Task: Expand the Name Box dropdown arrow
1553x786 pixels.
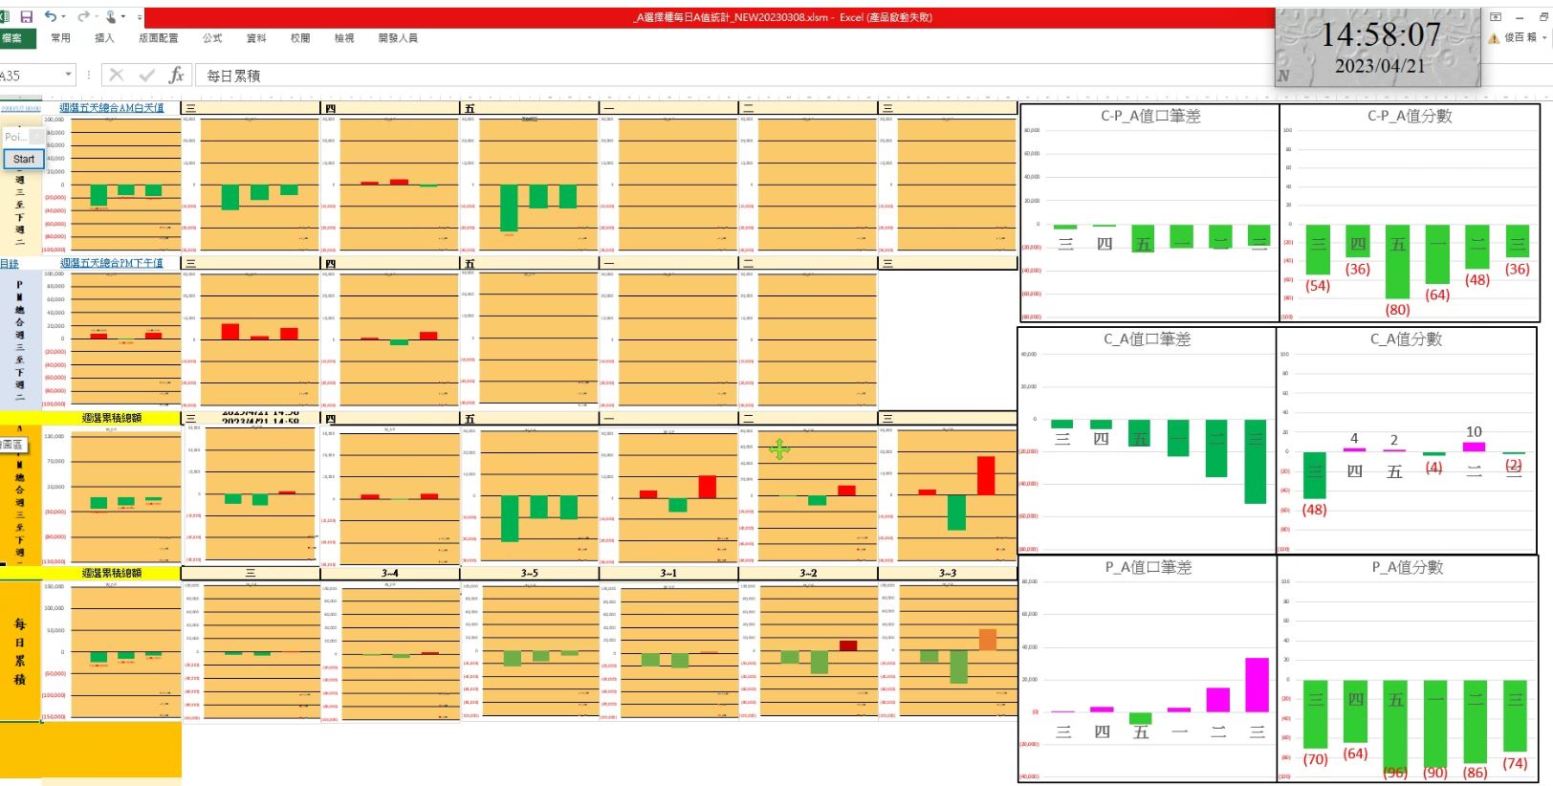Action: point(68,75)
